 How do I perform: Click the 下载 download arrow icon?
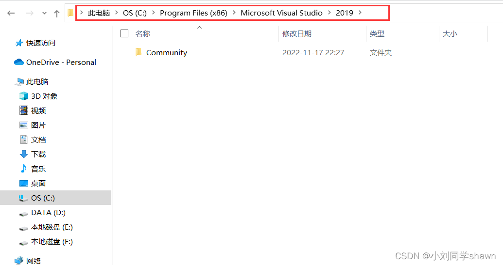tap(24, 154)
